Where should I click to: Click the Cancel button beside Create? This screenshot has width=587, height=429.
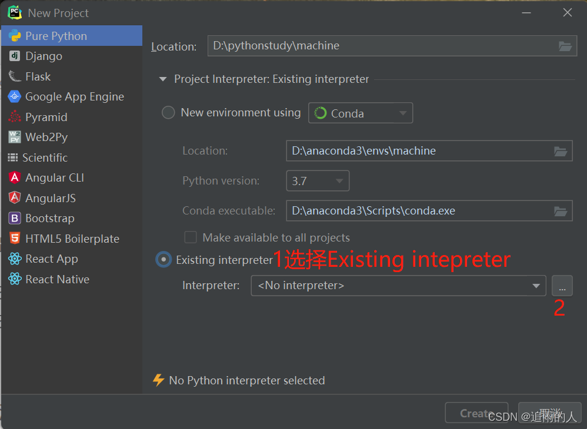[x=549, y=413]
